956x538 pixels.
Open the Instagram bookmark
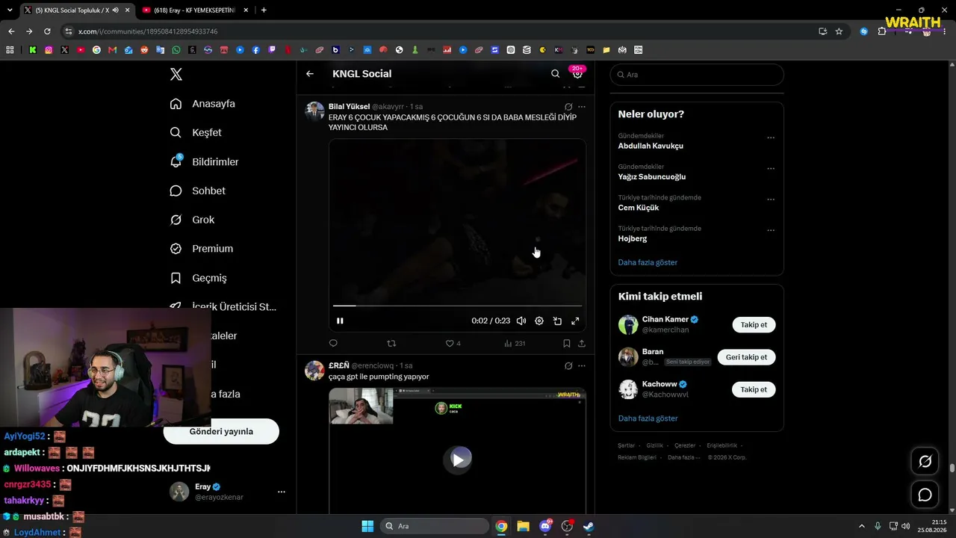coord(49,50)
